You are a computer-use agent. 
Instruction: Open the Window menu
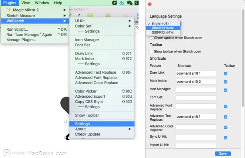coord(42,3)
